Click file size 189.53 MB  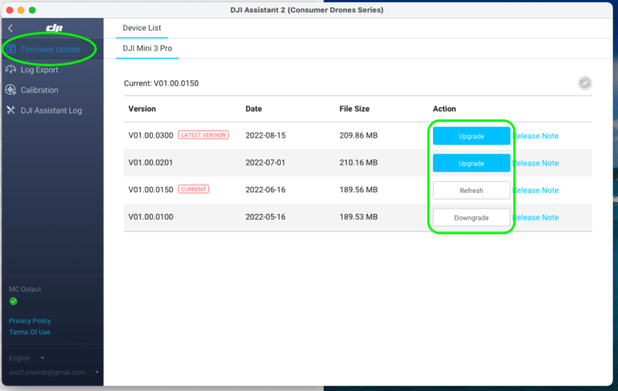358,217
